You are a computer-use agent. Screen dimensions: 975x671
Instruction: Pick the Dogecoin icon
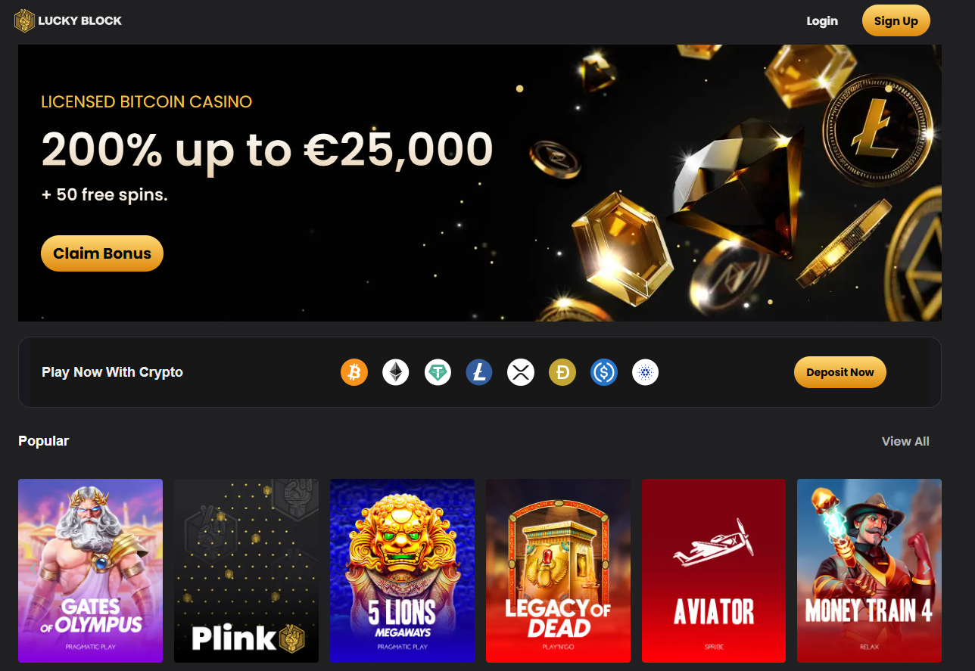click(x=562, y=372)
